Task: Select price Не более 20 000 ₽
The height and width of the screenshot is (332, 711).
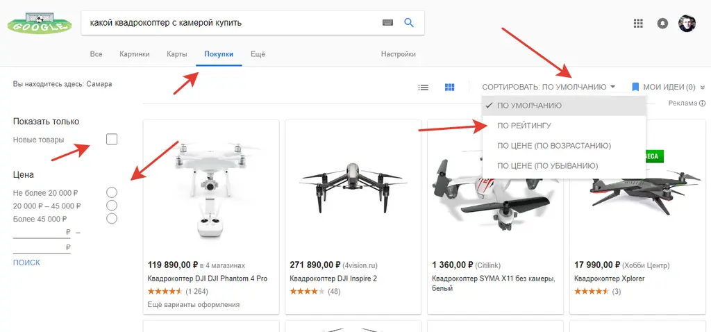Action: click(x=112, y=192)
